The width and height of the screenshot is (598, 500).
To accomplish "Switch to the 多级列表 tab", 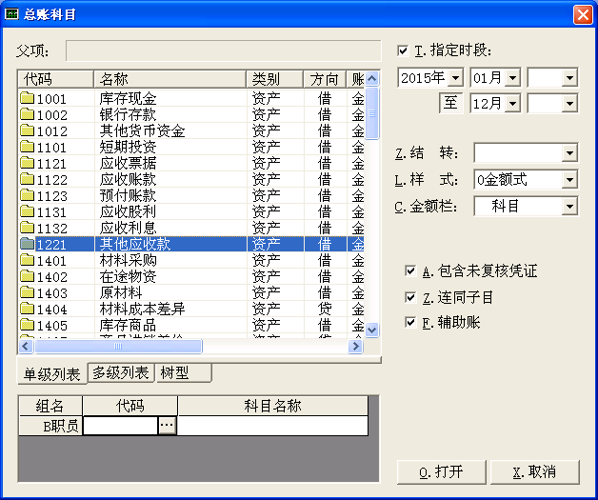I will point(121,372).
